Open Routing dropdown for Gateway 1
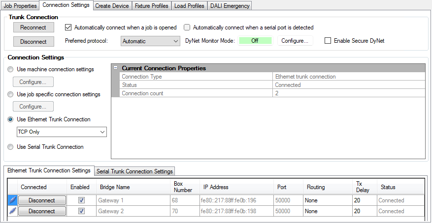Viewport: 432px width, 223px height. pyautogui.click(x=327, y=200)
